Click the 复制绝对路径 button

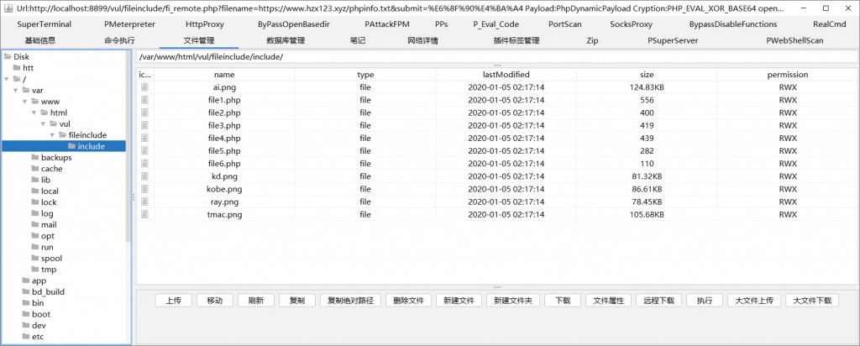(x=350, y=301)
